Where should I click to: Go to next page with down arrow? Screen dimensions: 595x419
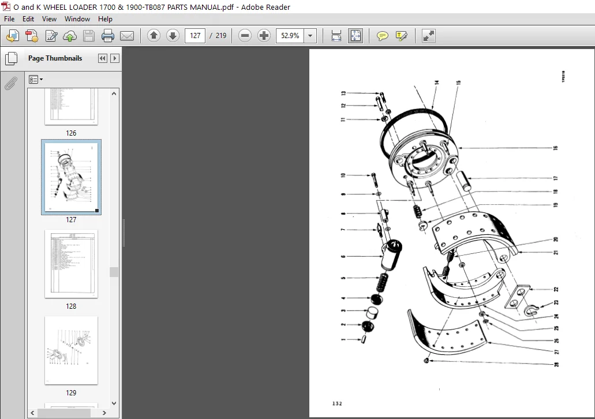173,36
